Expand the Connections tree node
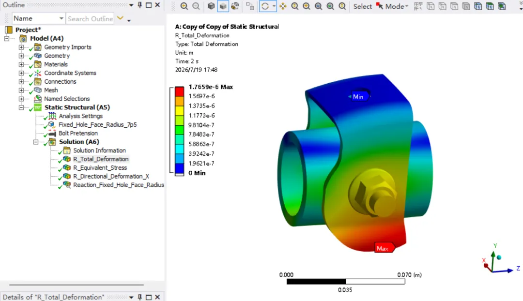Image resolution: width=523 pixels, height=301 pixels. [x=21, y=82]
